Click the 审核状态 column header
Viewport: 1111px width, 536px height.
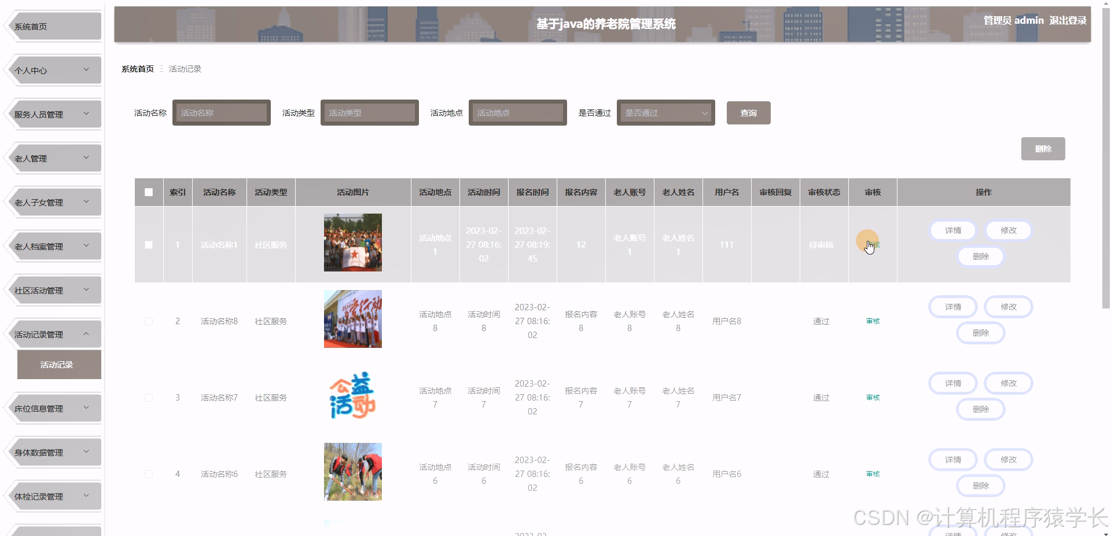(824, 192)
